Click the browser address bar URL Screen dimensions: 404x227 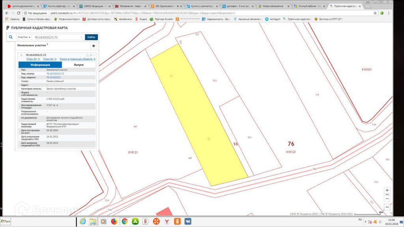click(x=143, y=13)
